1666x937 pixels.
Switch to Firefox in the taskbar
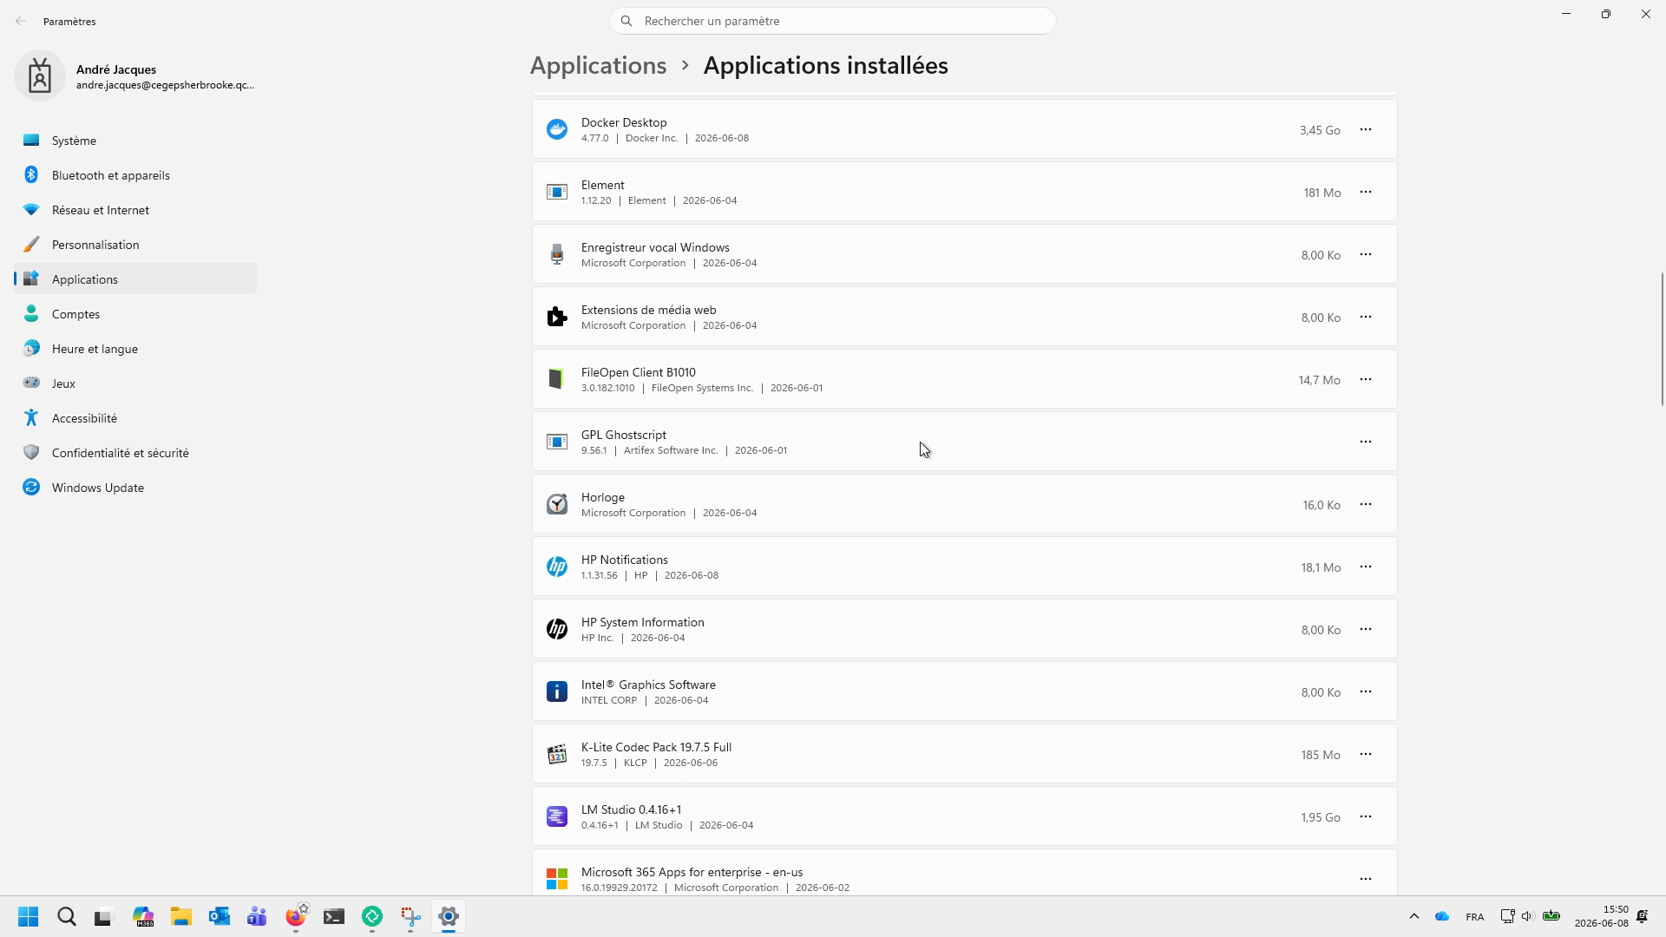point(296,917)
